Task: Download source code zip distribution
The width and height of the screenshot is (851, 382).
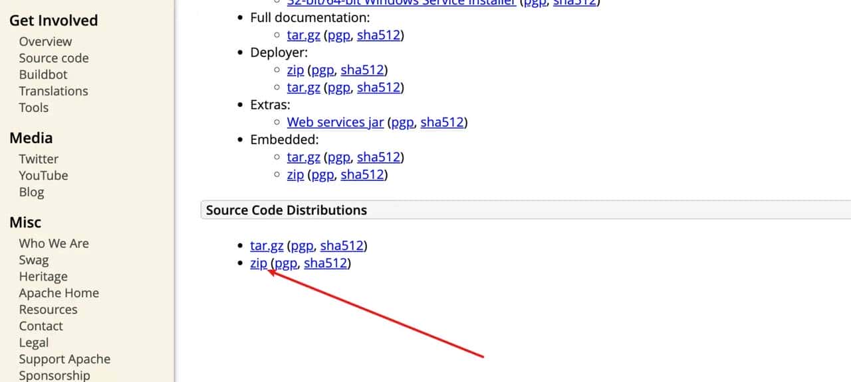Action: click(259, 263)
